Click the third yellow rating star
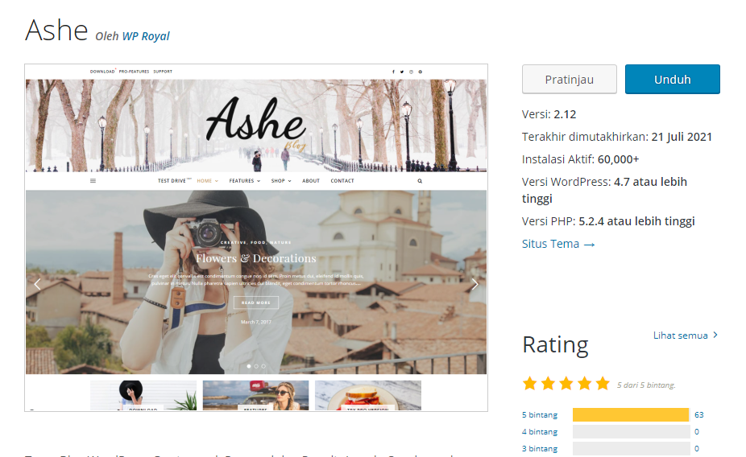The height and width of the screenshot is (457, 746). pos(566,383)
